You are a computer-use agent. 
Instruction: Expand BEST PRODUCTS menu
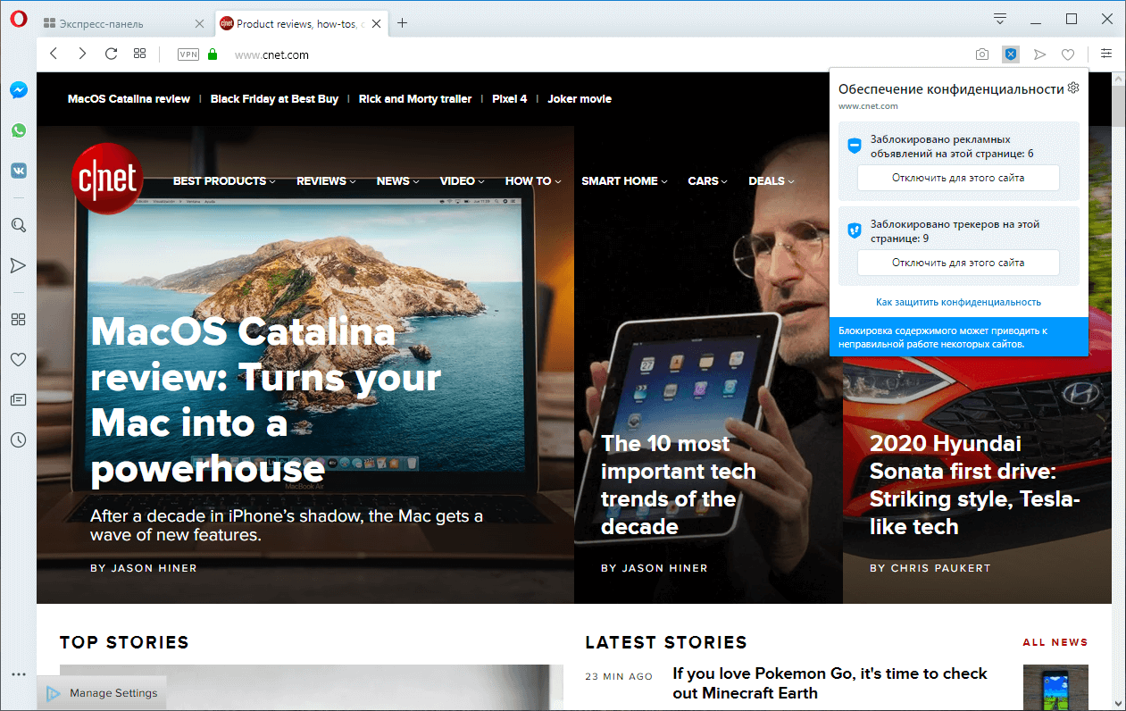[224, 180]
